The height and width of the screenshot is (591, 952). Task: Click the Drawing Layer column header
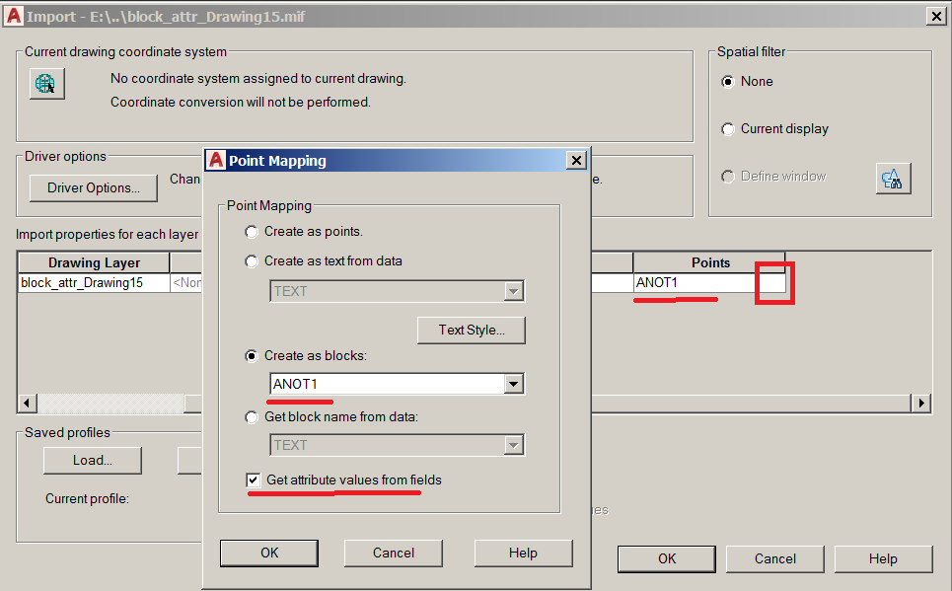click(x=93, y=261)
